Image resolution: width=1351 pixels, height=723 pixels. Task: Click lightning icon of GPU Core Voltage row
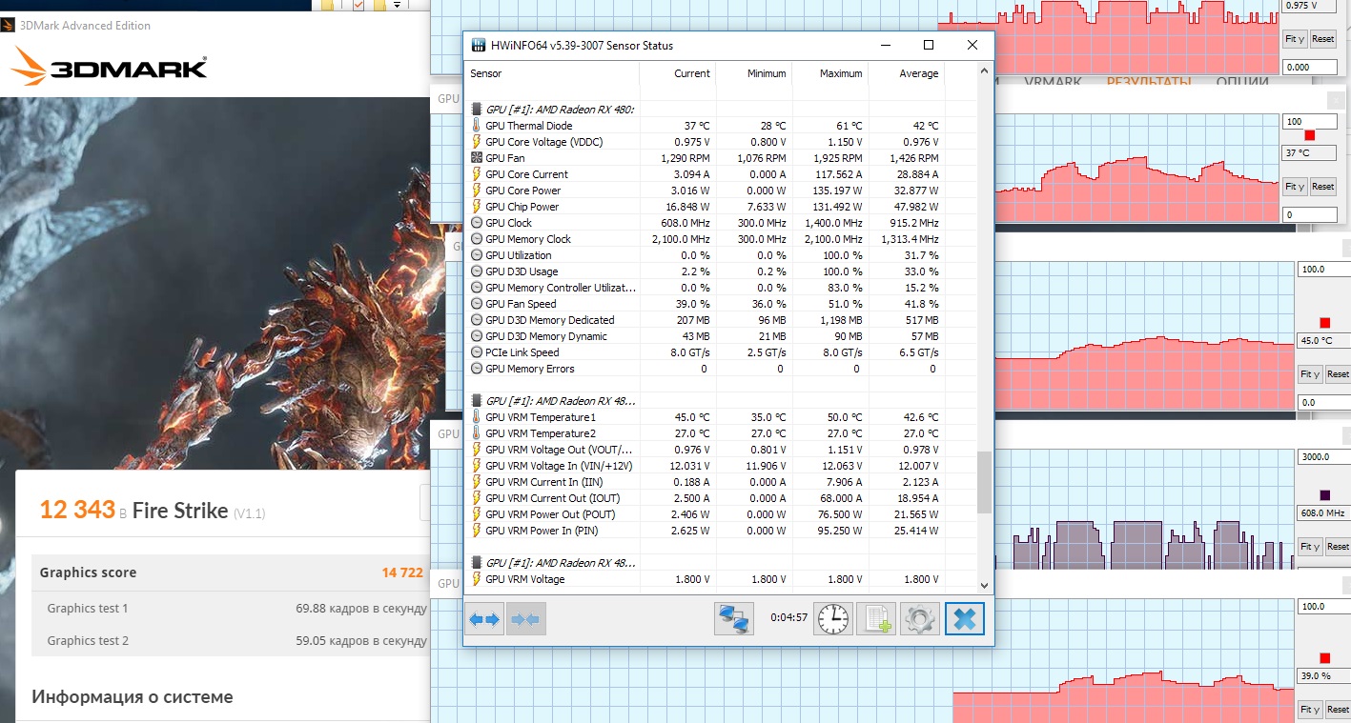tap(477, 142)
